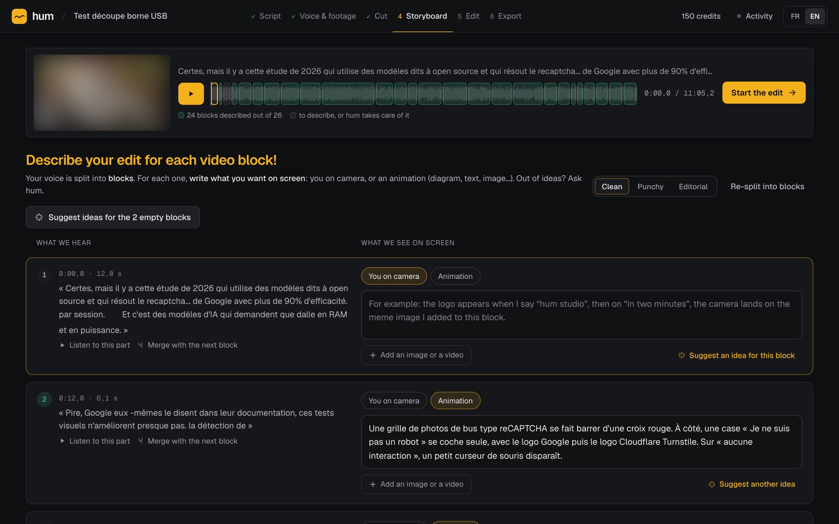Go to the Cut step

[377, 16]
